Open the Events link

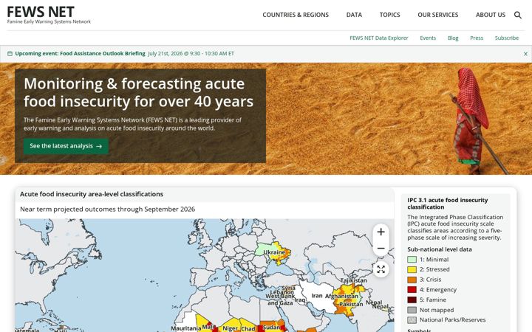pos(428,38)
